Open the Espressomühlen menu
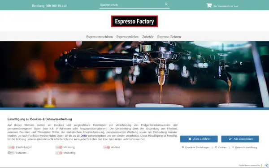The width and height of the screenshot is (269, 168). point(127,37)
